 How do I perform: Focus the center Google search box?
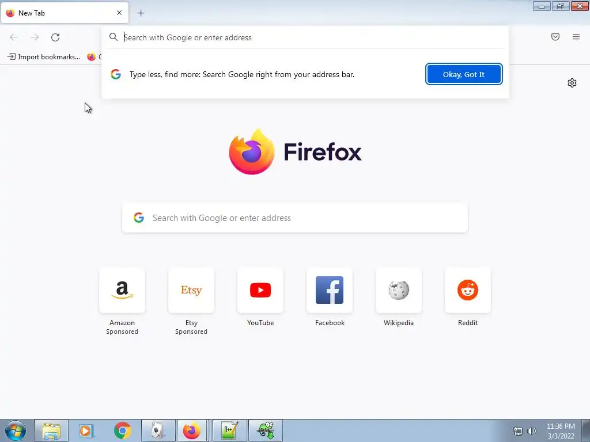click(x=295, y=218)
